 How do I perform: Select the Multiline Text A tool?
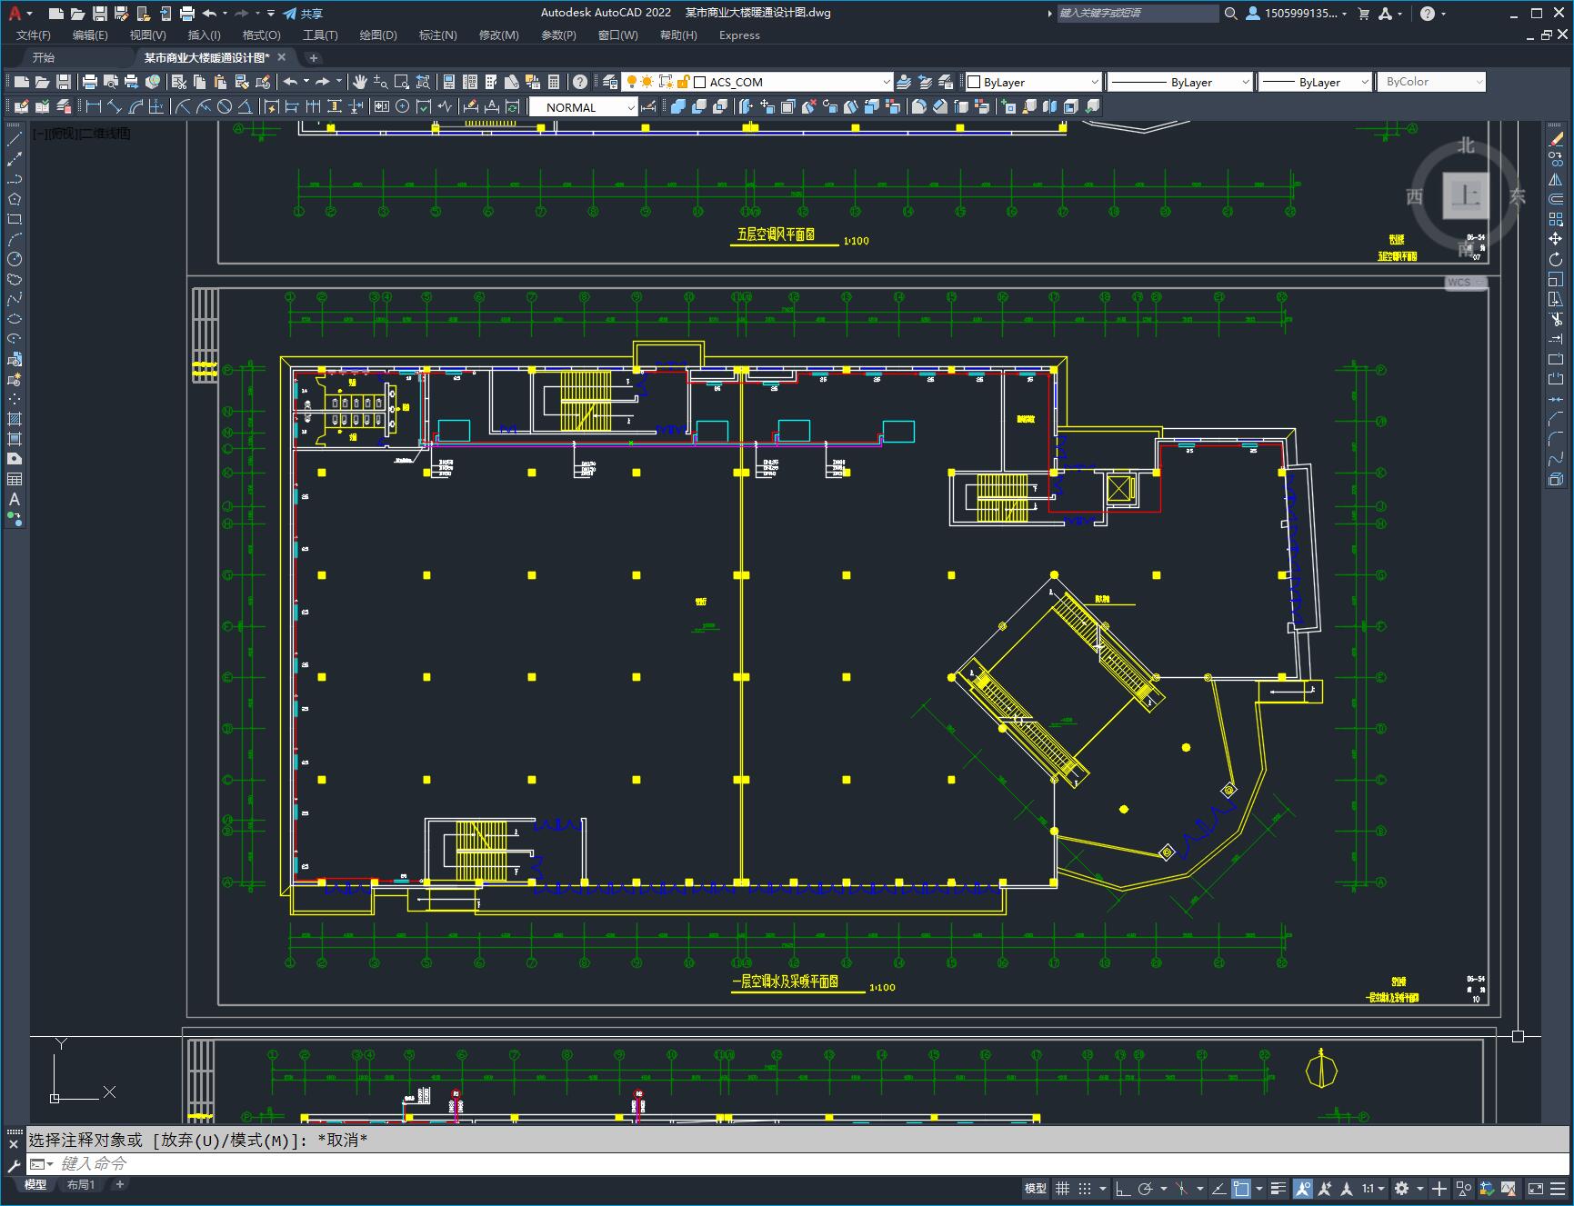15,499
